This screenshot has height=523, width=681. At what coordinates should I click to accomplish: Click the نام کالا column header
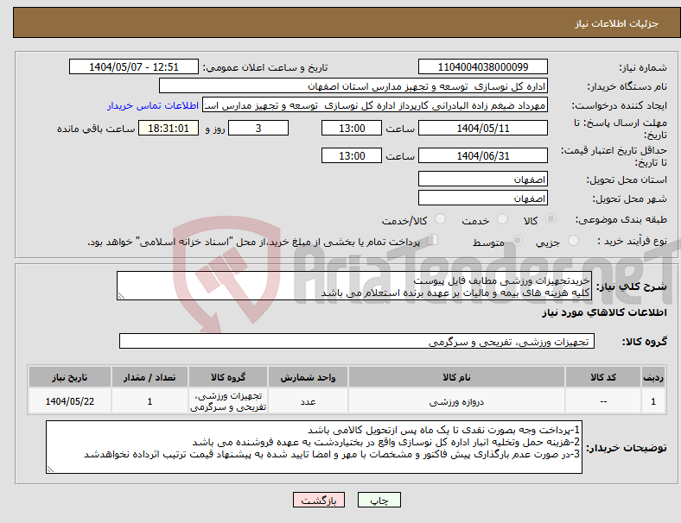click(x=456, y=377)
